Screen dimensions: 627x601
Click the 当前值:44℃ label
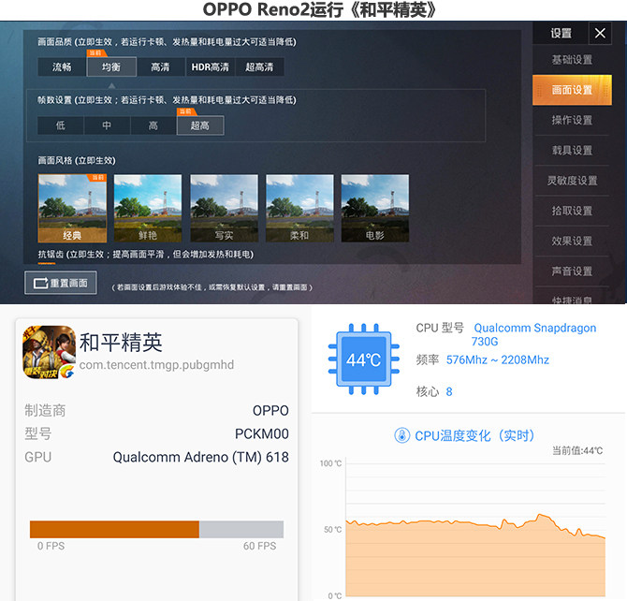[577, 450]
